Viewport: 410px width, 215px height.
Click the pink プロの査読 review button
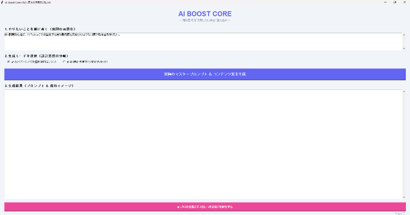tap(205, 207)
